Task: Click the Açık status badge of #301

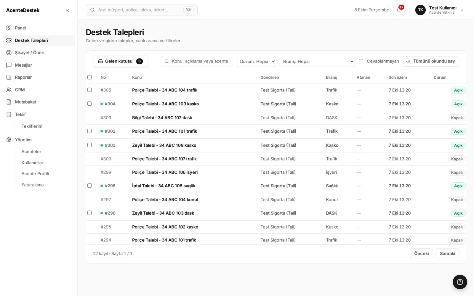Action: pos(458,145)
